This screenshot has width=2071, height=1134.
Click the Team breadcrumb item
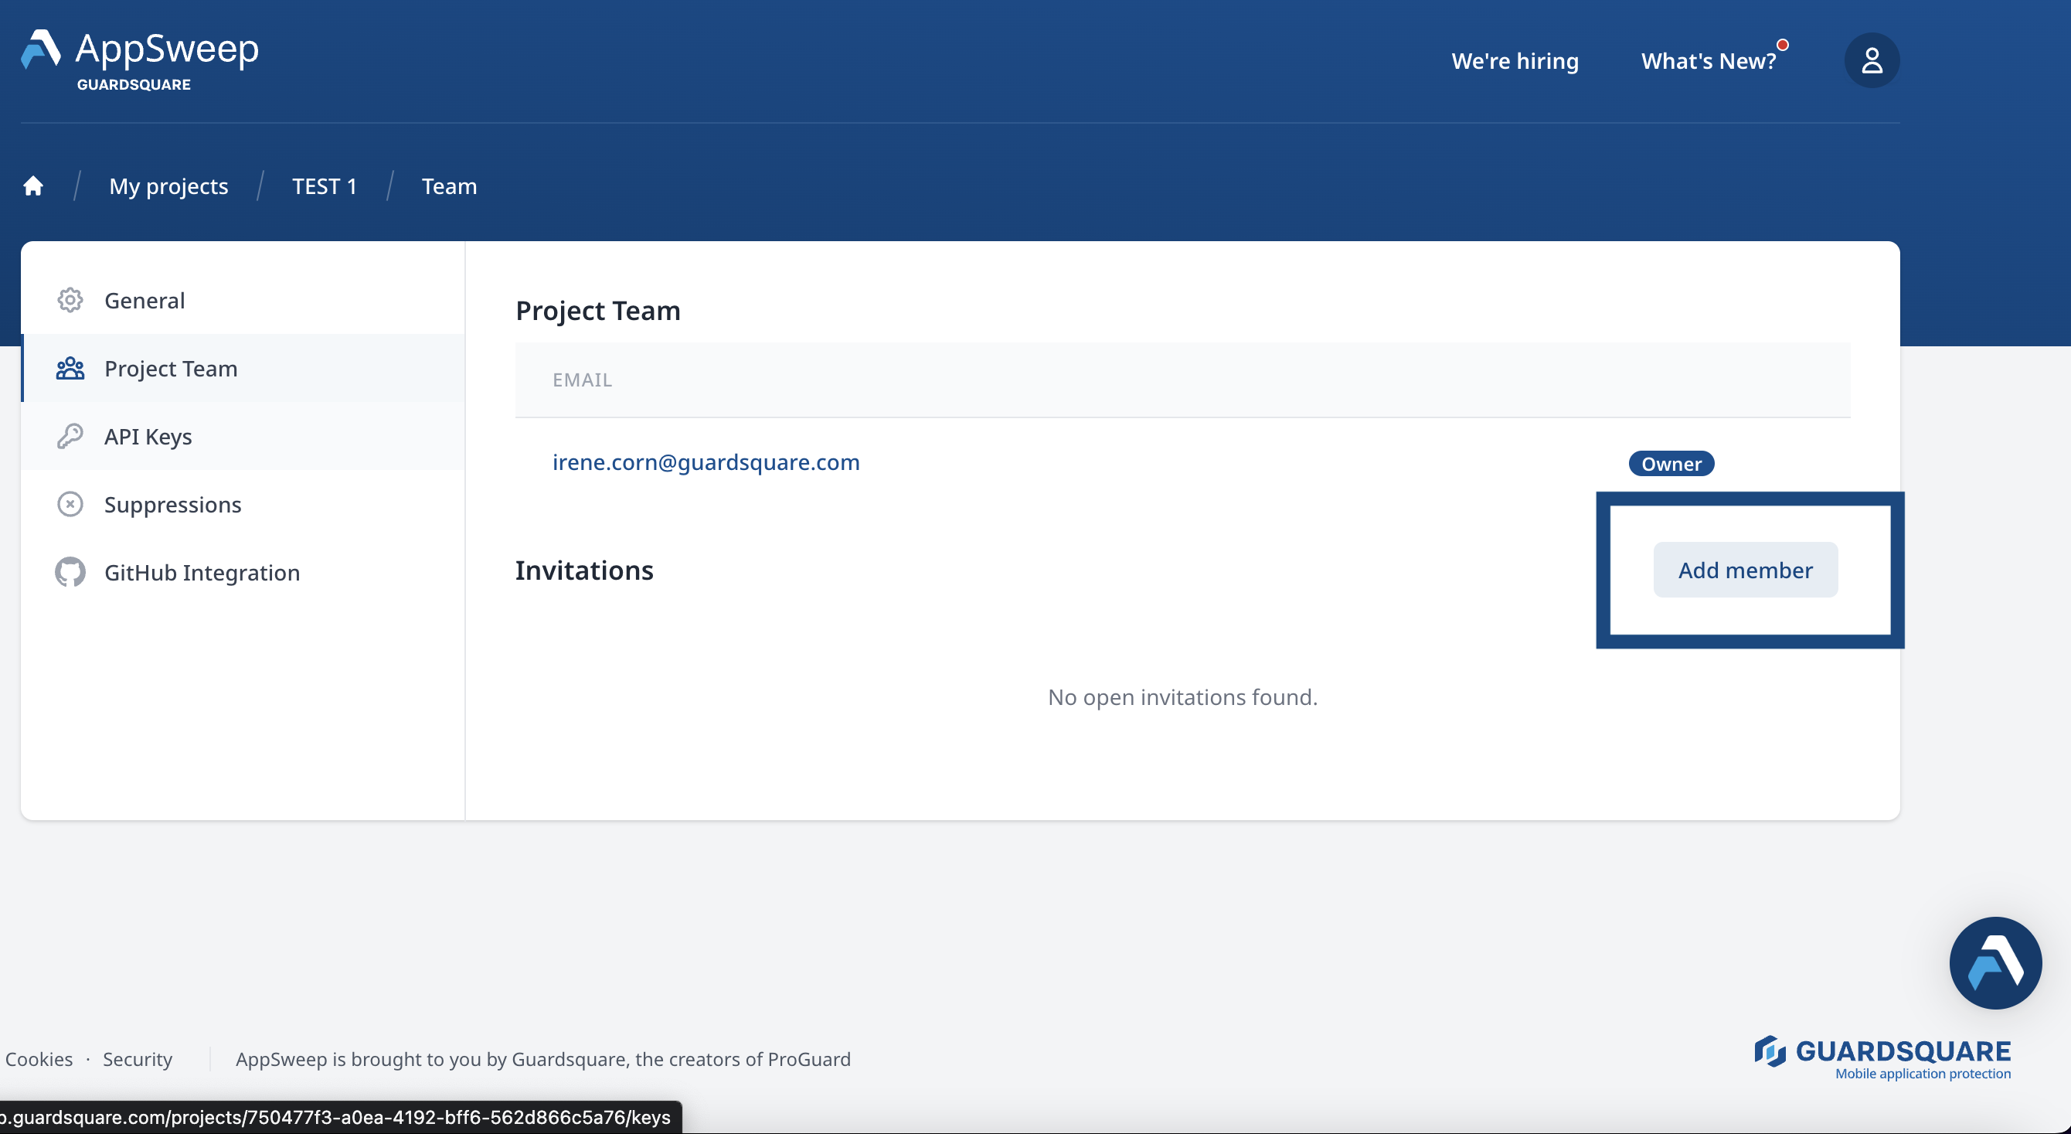pos(450,186)
